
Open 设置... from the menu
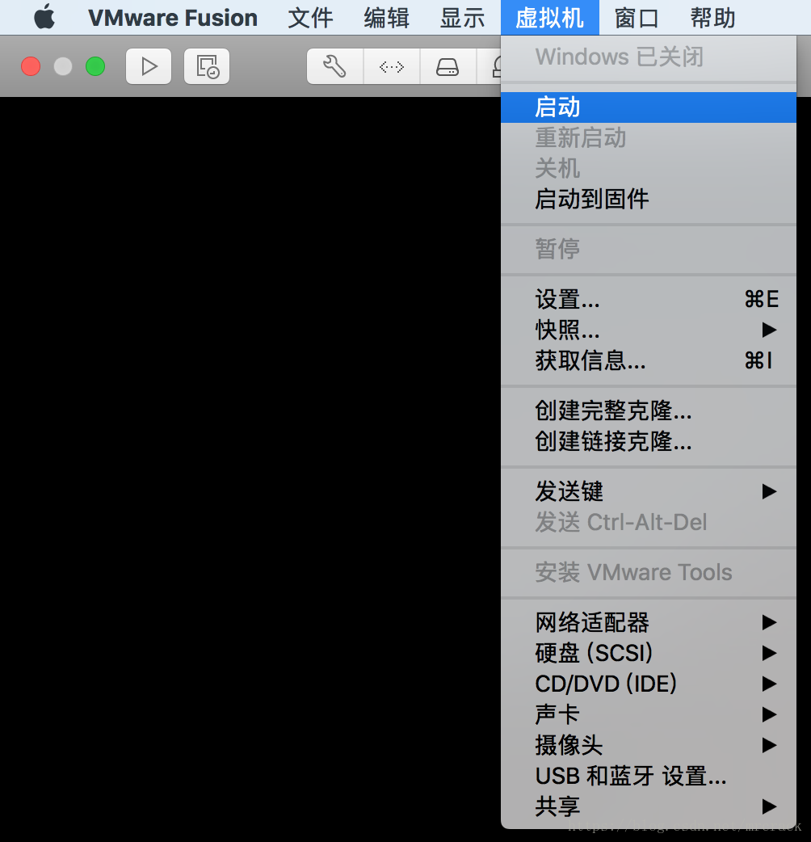click(x=649, y=299)
